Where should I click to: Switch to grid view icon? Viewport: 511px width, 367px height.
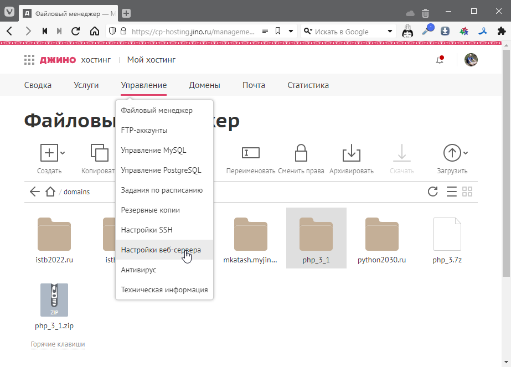(x=467, y=192)
